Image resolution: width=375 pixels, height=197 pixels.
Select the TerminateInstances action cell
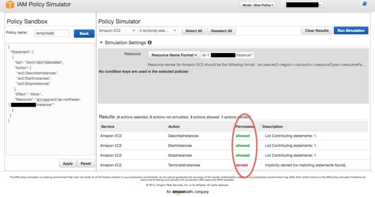coord(184,165)
